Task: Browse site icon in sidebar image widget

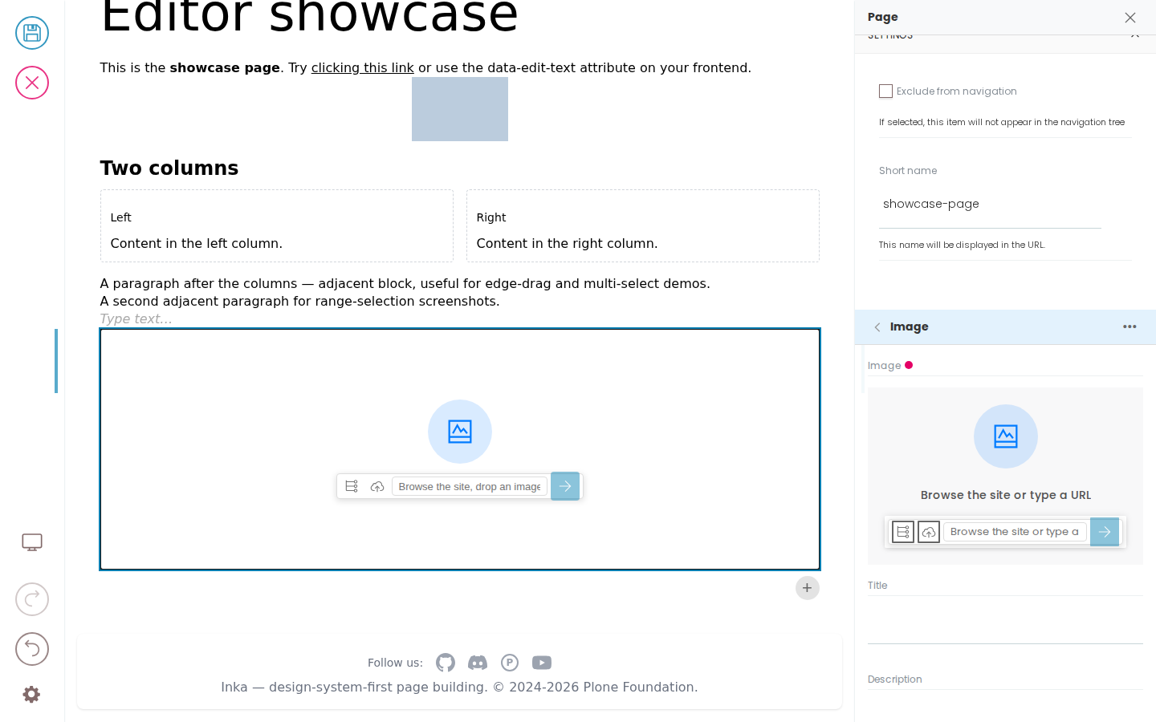Action: pyautogui.click(x=903, y=532)
